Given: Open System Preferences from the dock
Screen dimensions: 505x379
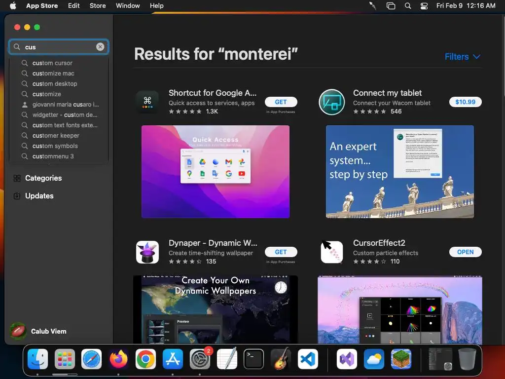Looking at the screenshot, I should pyautogui.click(x=200, y=359).
